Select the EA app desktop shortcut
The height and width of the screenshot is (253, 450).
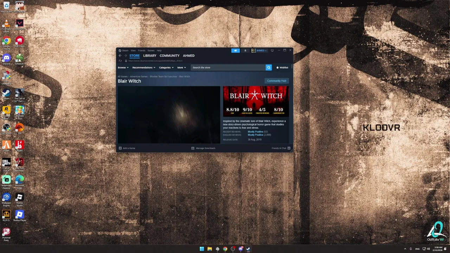click(20, 129)
